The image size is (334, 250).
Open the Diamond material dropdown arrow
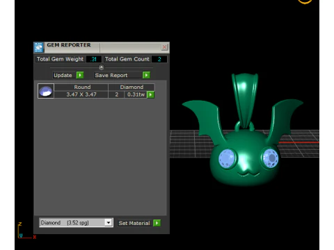click(109, 223)
